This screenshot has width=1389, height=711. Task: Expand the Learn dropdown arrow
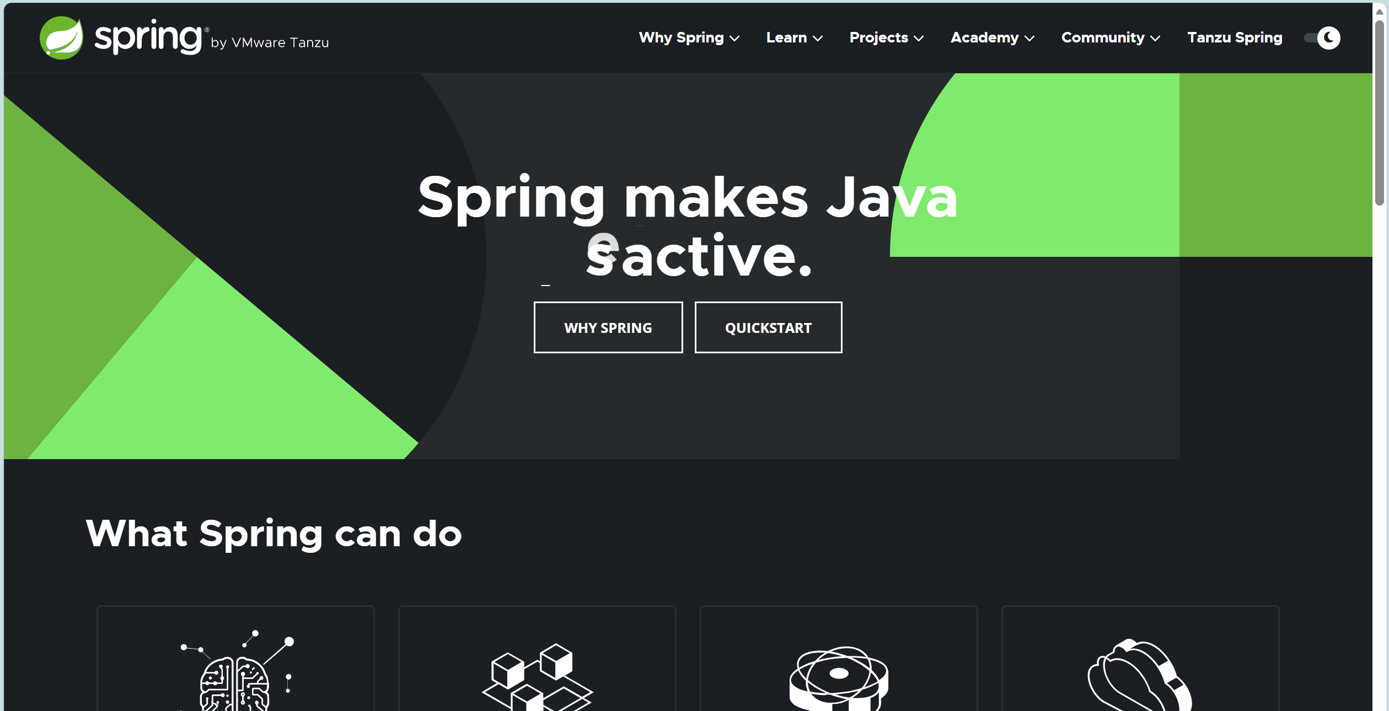(818, 39)
